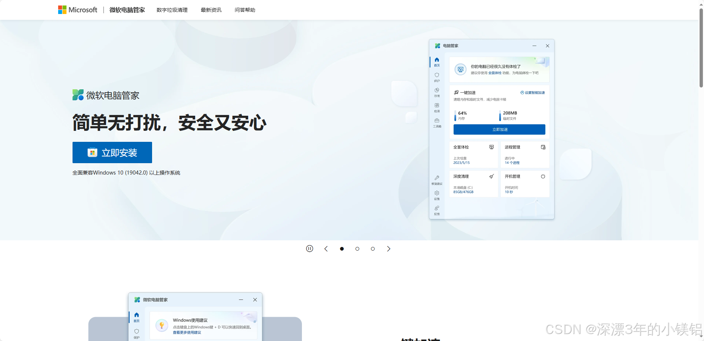Click the health-check monitor icon in banner card
The width and height of the screenshot is (704, 341).
point(461,69)
